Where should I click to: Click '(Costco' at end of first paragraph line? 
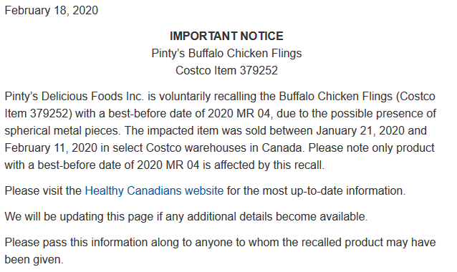[416, 97]
